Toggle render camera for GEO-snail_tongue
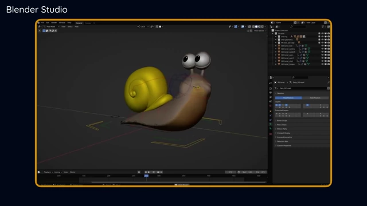The image size is (367, 206). (329, 64)
